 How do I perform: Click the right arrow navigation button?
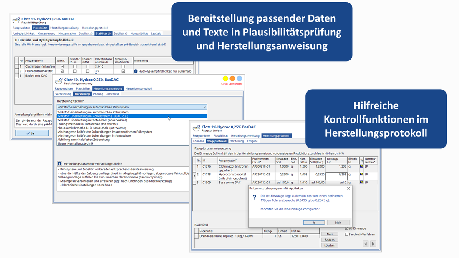[373, 244]
